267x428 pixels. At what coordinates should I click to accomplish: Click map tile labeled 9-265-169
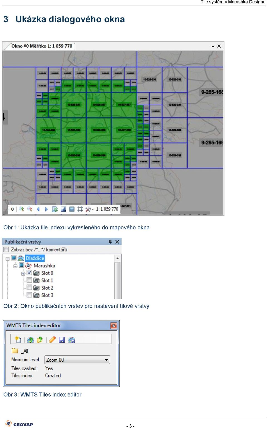212,143
